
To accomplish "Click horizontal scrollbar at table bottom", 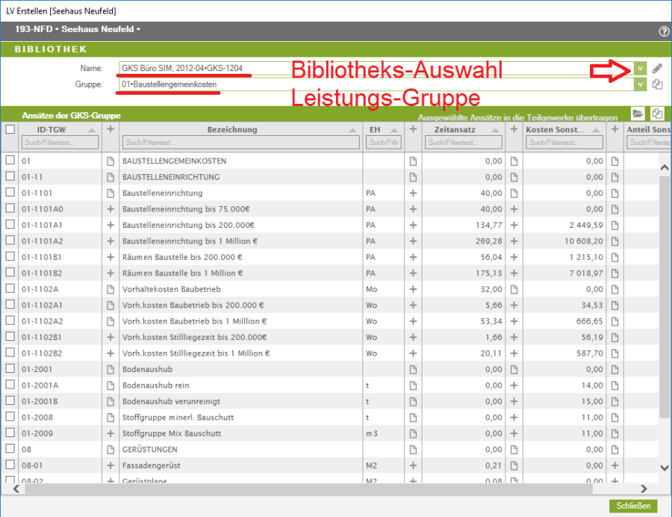I will (299, 488).
